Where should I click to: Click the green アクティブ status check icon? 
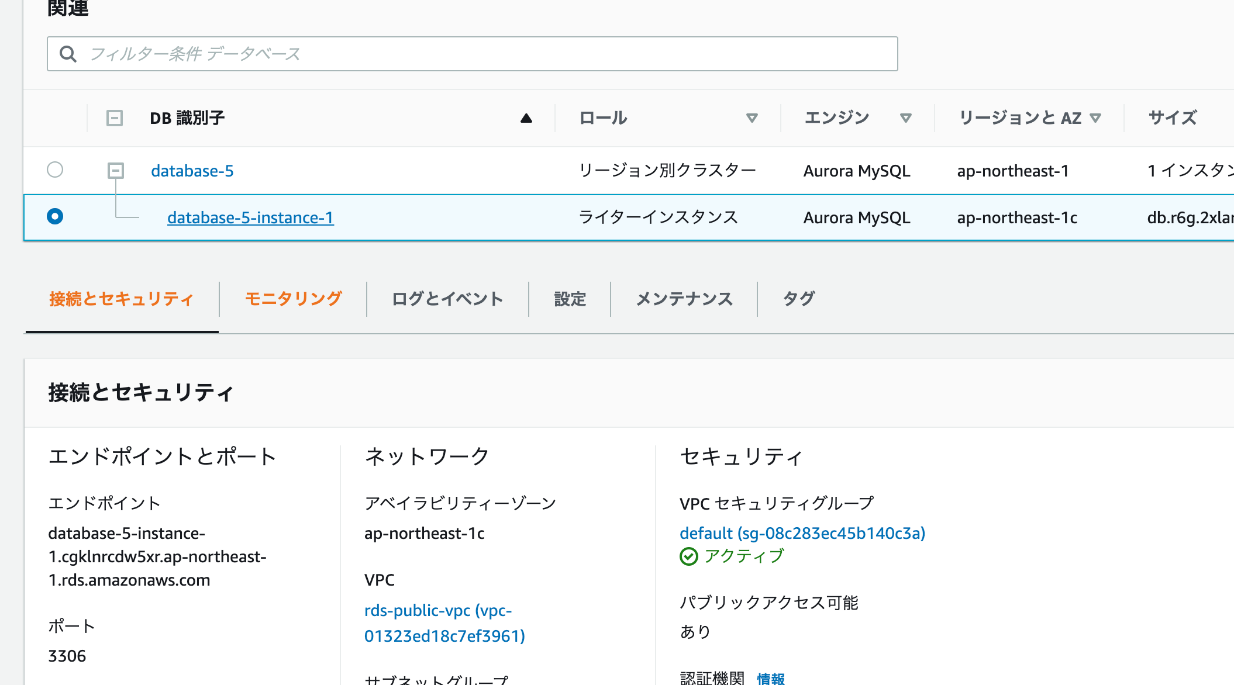[689, 556]
